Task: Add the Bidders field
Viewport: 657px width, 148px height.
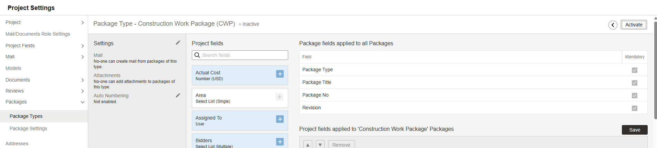Action: point(280,141)
